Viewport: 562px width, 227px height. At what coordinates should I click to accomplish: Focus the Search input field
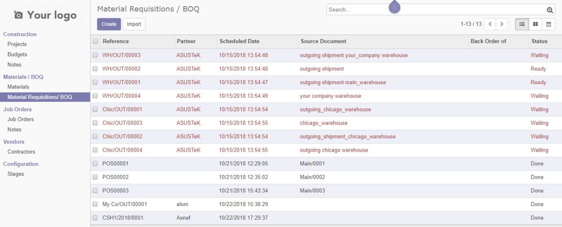[435, 10]
